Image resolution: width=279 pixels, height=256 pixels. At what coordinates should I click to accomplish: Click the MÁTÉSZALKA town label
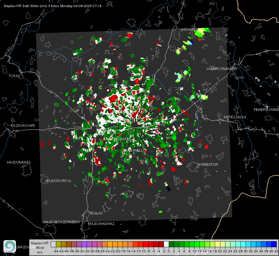(235, 117)
